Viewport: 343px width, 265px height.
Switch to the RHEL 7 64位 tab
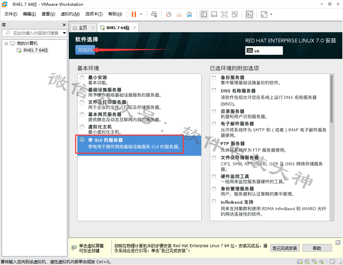click(118, 28)
